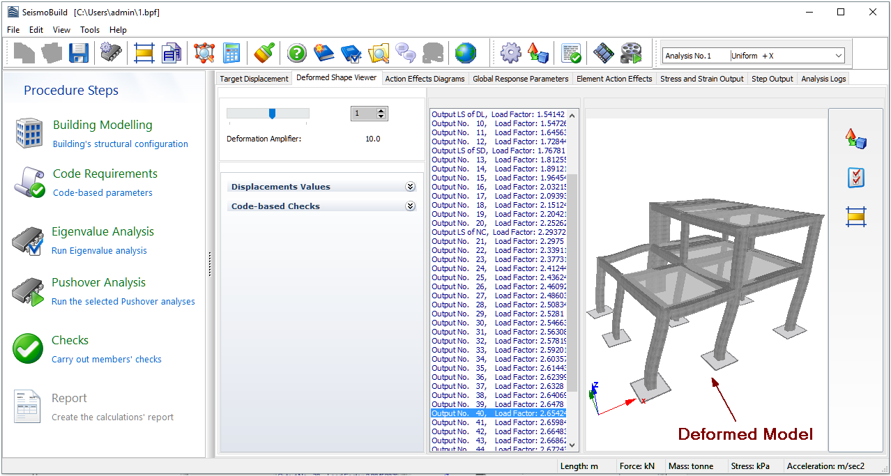Open the SeismoBuild website via globe icon
Viewport: 891px width, 476px height.
coord(465,52)
